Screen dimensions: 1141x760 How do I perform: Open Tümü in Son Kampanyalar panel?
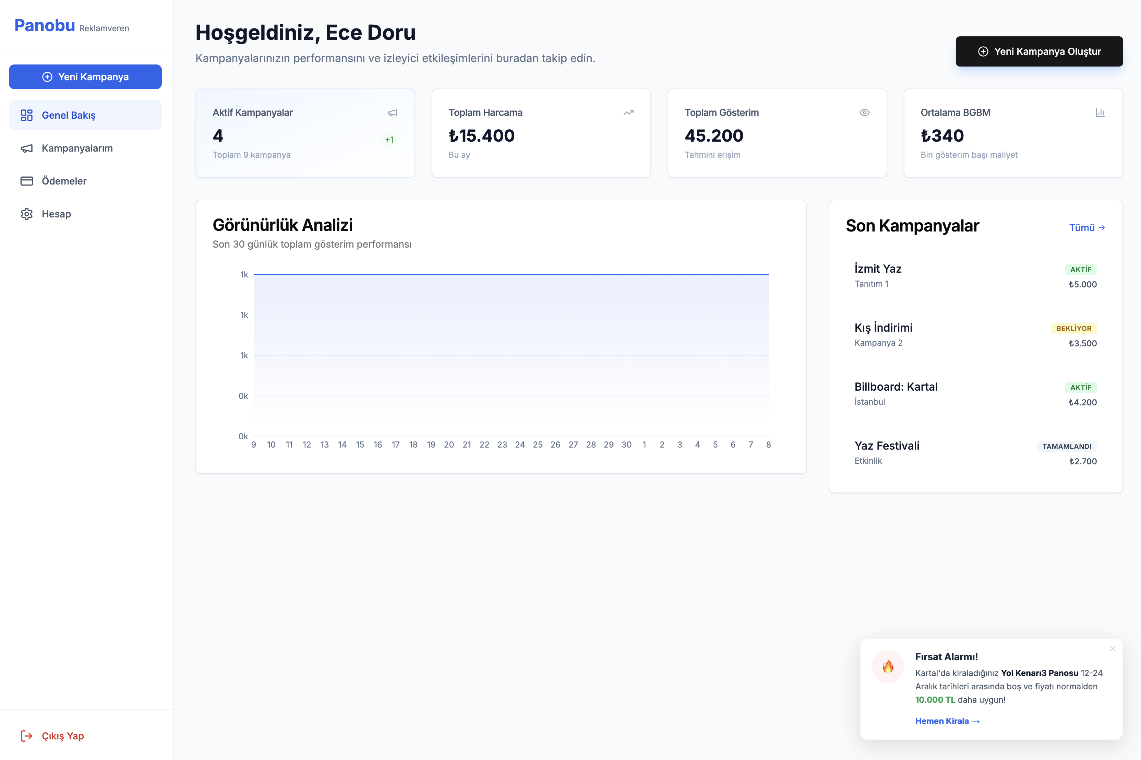[1087, 227]
